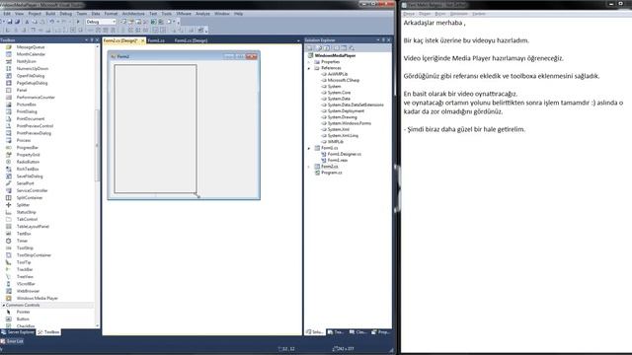Open the Format menu
The image size is (632, 355).
point(111,14)
